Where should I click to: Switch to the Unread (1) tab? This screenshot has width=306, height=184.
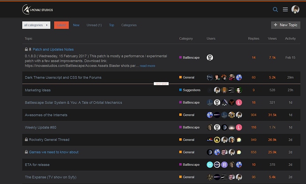(x=94, y=25)
